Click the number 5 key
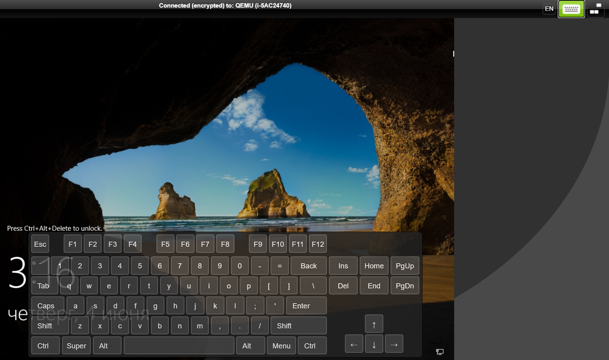The image size is (609, 360). [x=140, y=266]
